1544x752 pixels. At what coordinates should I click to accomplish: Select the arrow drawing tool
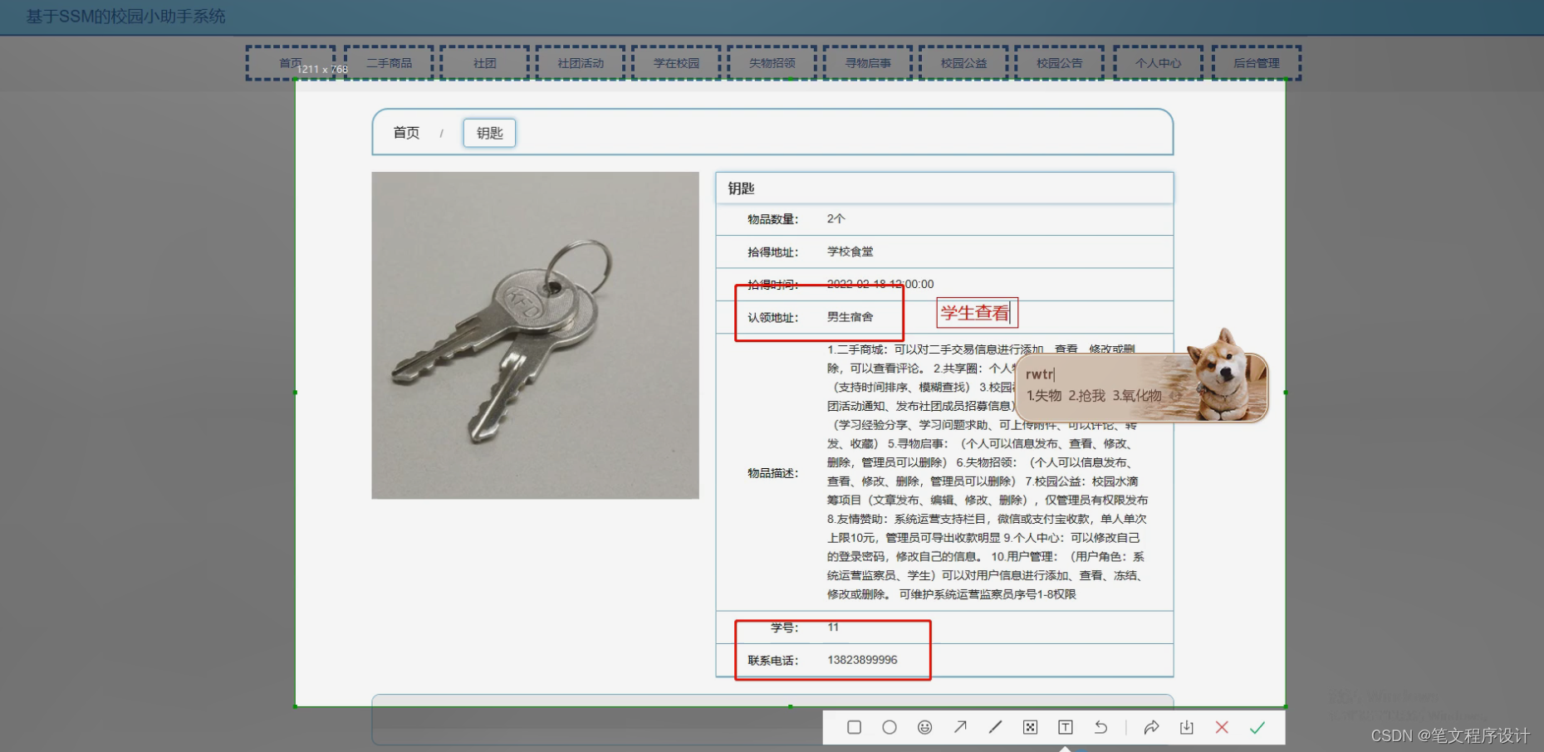point(960,726)
